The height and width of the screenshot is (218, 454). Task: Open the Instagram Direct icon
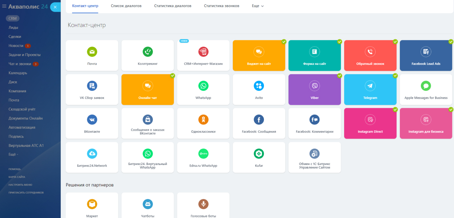[370, 120]
